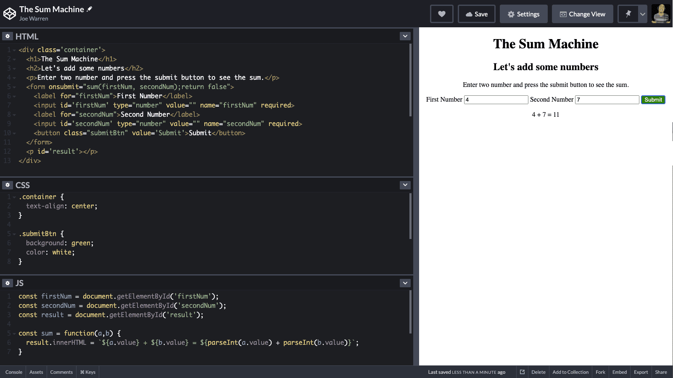This screenshot has width=673, height=378.
Task: Open Change View options
Action: [582, 14]
